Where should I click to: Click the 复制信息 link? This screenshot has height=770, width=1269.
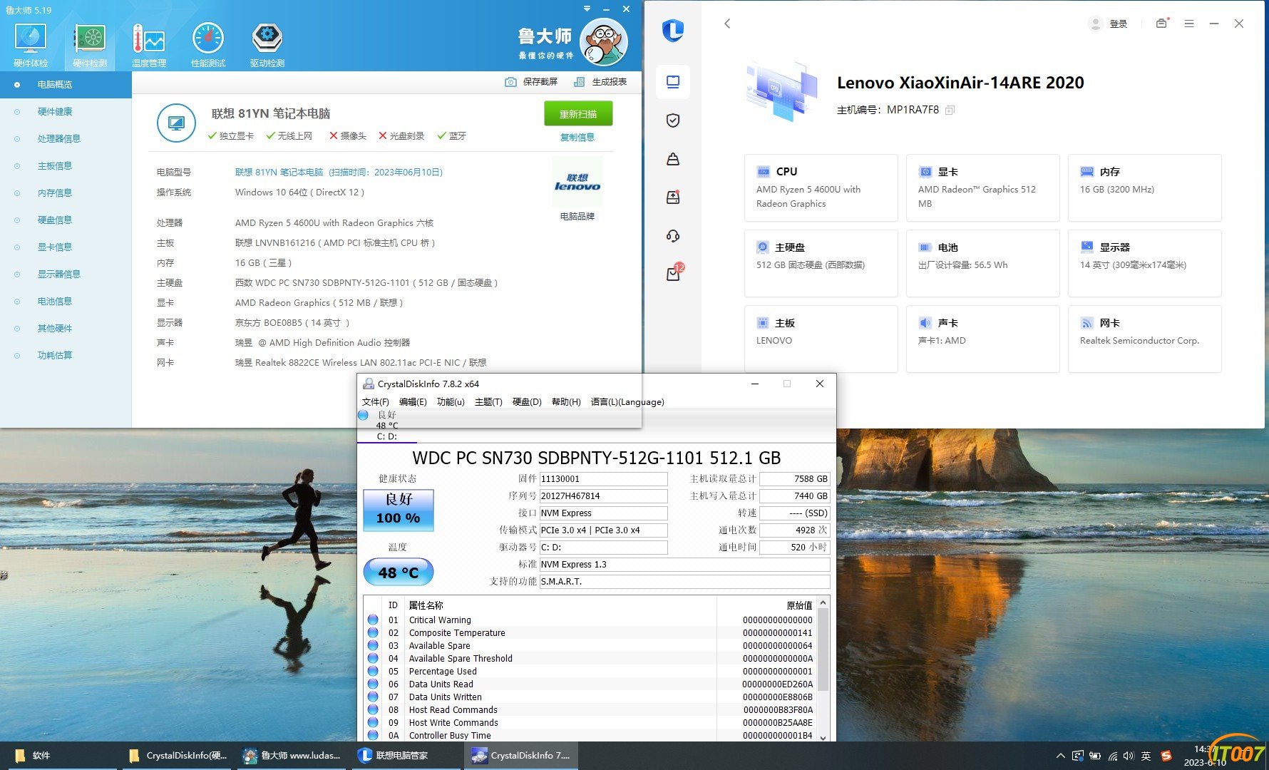point(577,137)
